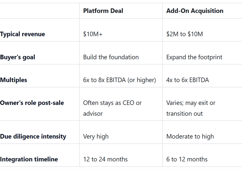Click the Add-On Acquisition column header
Screen dimensions: 242x170
[195, 11]
